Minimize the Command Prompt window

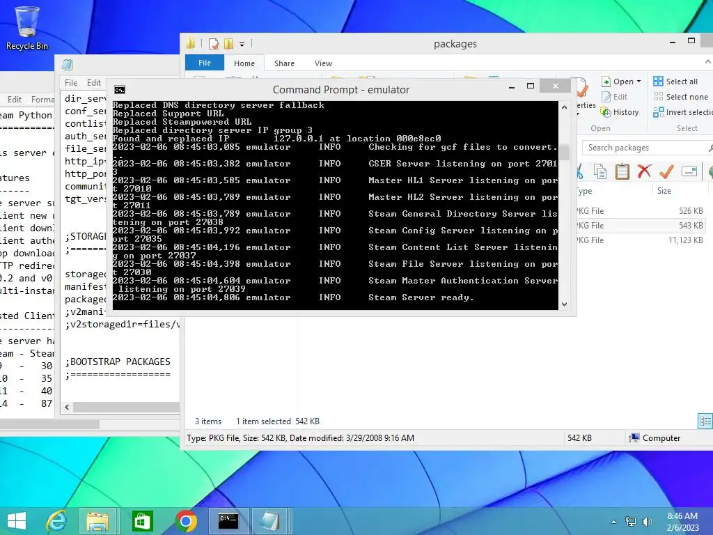pyautogui.click(x=512, y=86)
